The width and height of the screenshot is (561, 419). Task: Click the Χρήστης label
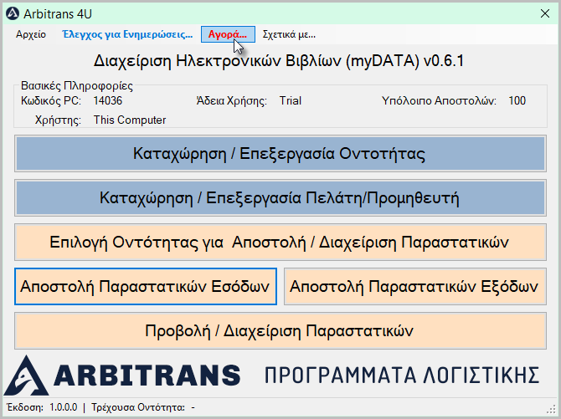coord(58,120)
